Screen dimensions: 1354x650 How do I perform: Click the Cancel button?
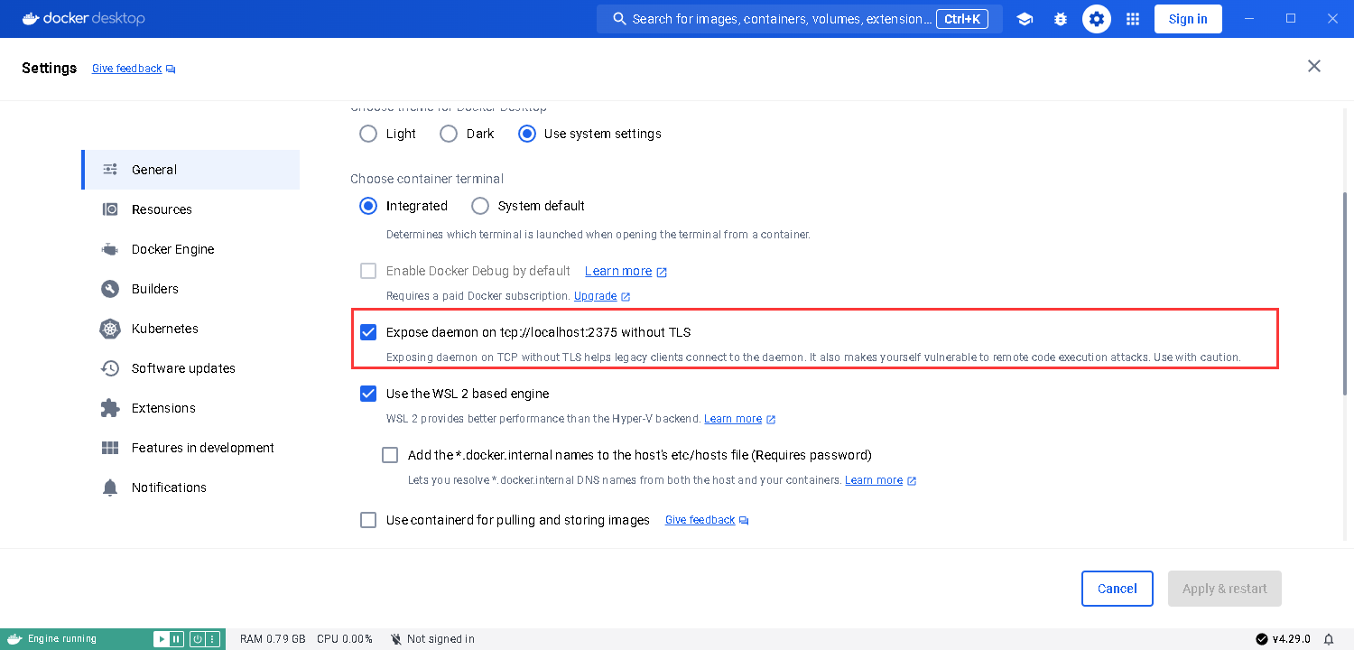(1118, 589)
